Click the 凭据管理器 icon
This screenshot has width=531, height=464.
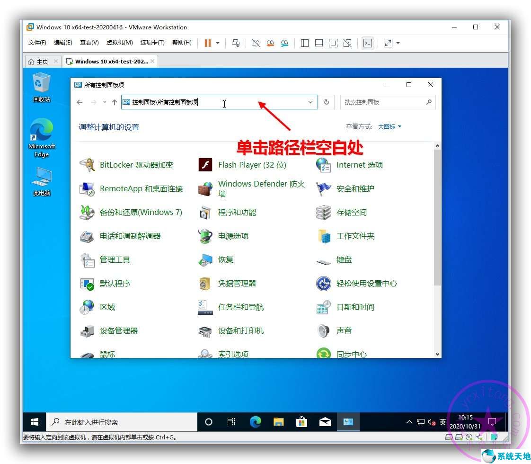[205, 284]
